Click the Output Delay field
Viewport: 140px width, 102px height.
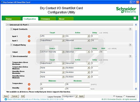(95, 52)
